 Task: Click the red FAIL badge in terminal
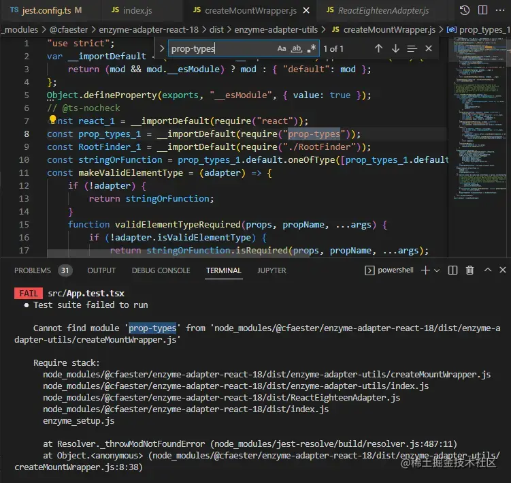click(29, 294)
